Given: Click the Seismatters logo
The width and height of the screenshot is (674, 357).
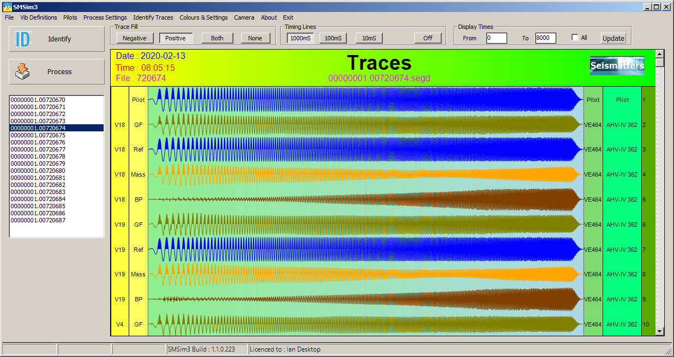Looking at the screenshot, I should pos(617,65).
